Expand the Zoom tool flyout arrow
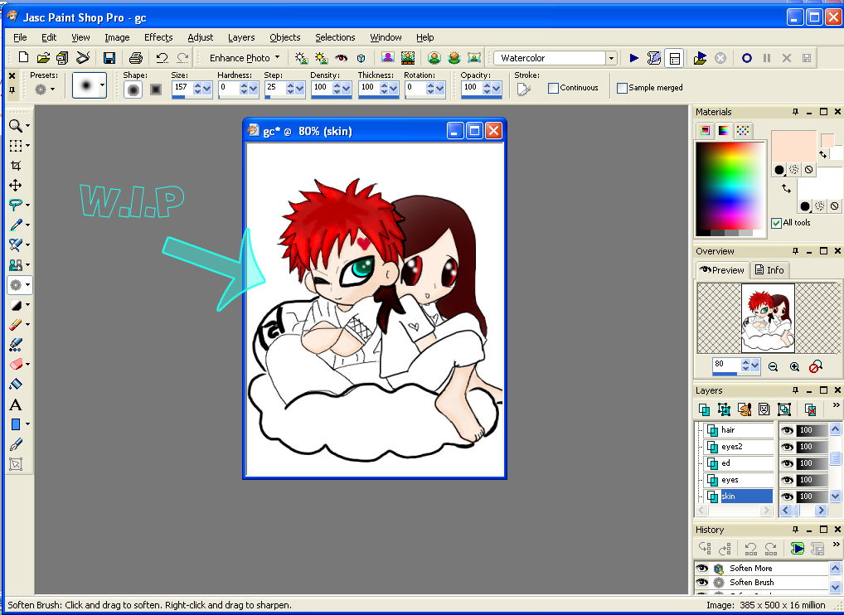The image size is (844, 615). (x=27, y=126)
